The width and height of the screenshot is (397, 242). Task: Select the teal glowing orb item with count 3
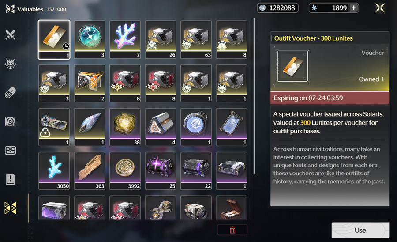[x=90, y=40]
